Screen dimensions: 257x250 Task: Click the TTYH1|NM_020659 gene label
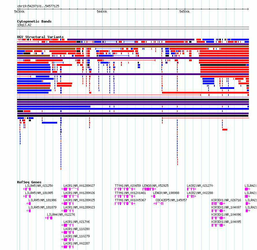pos(128,186)
